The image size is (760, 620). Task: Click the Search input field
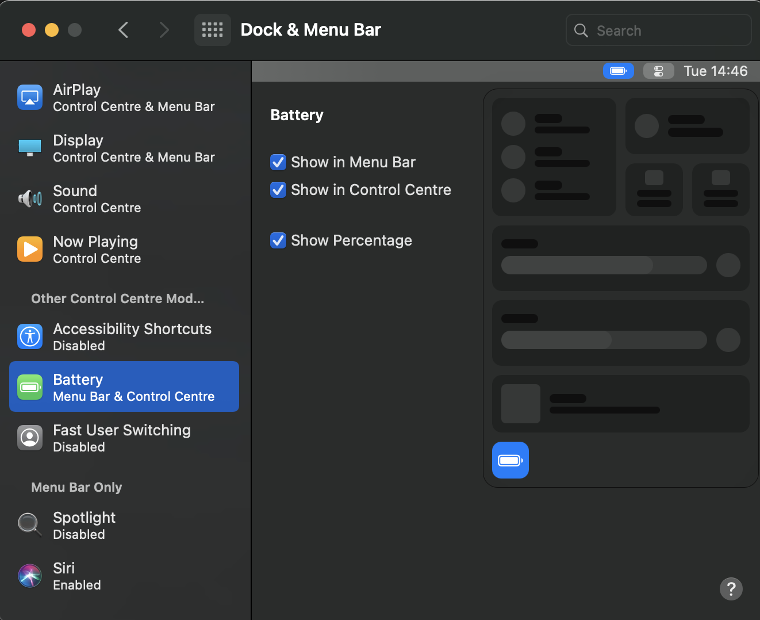659,30
